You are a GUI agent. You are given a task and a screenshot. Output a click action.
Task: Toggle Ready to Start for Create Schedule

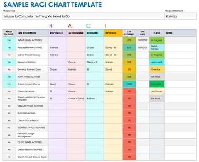9,91
